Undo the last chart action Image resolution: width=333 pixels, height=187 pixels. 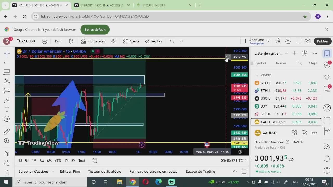tap(172, 41)
